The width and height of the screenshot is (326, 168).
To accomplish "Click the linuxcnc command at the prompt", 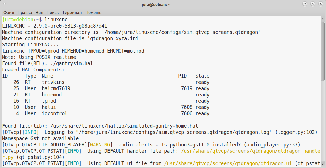I will [56, 20].
